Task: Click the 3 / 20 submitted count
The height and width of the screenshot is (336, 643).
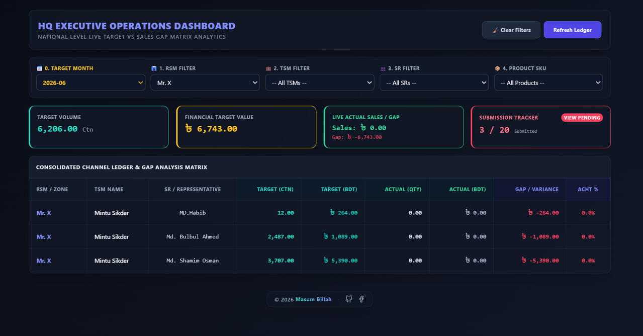Action: click(494, 130)
